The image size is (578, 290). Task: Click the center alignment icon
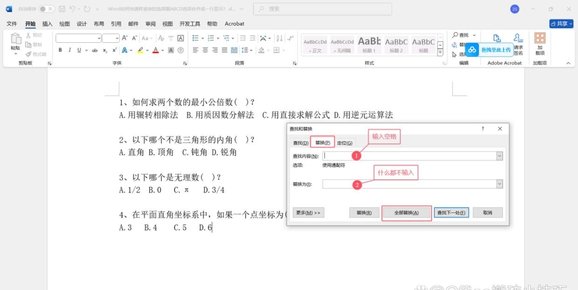point(206,50)
